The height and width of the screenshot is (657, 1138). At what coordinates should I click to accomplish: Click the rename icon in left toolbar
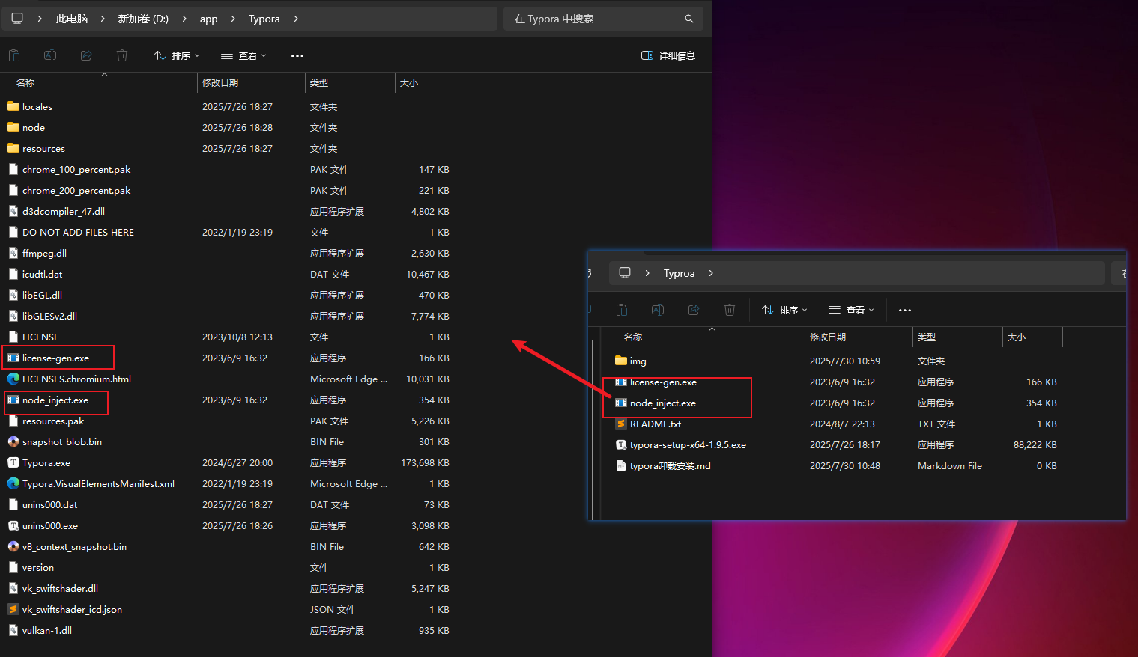50,55
